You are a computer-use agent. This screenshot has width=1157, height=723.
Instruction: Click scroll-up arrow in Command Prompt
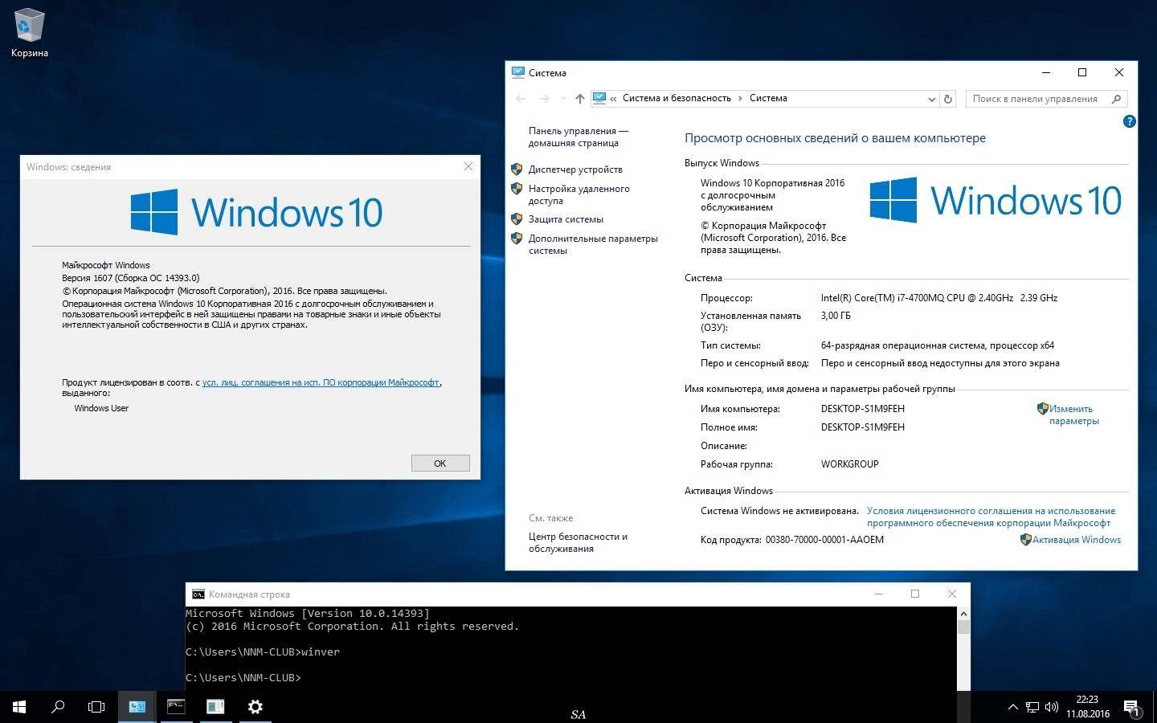[x=963, y=613]
